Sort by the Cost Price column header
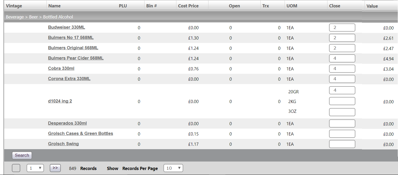 point(188,6)
